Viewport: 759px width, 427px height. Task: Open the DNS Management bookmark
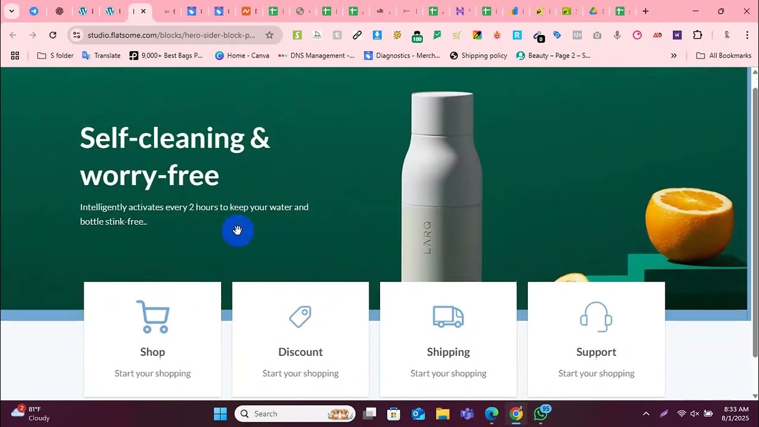(316, 56)
